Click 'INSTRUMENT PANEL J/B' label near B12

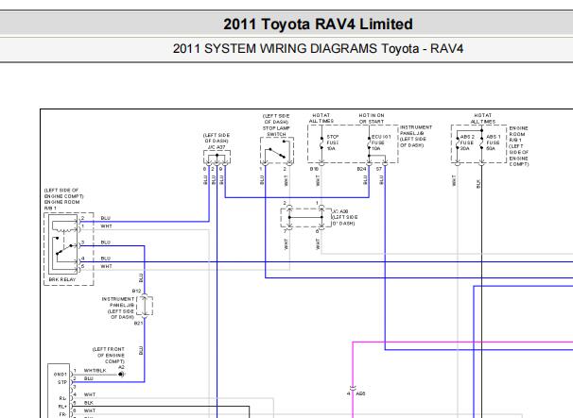pos(118,302)
